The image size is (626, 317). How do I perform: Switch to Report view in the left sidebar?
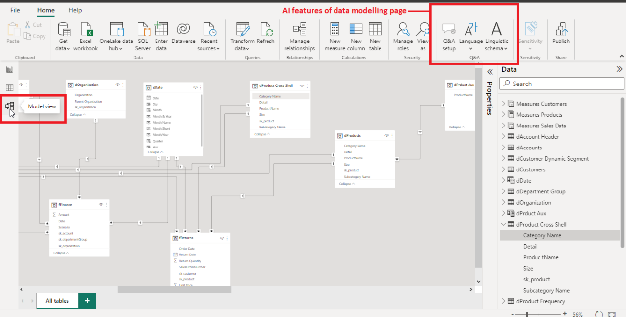(x=9, y=69)
